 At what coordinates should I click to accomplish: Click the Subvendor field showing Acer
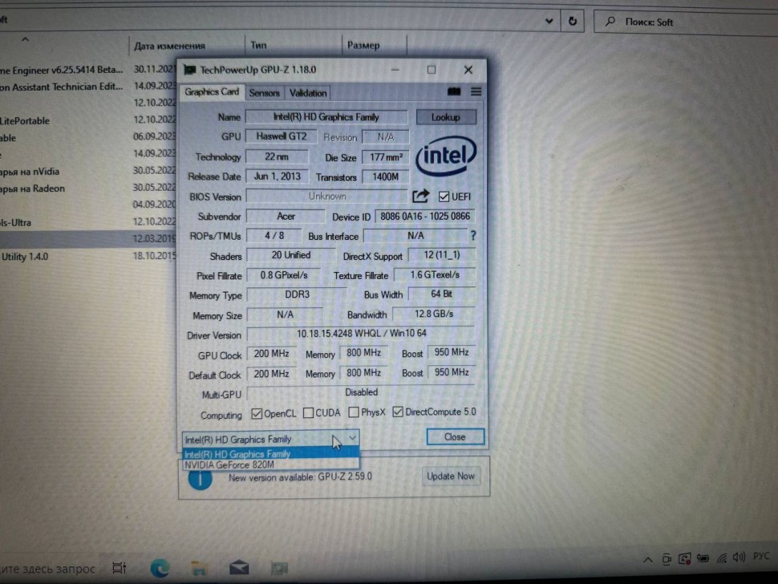point(286,217)
